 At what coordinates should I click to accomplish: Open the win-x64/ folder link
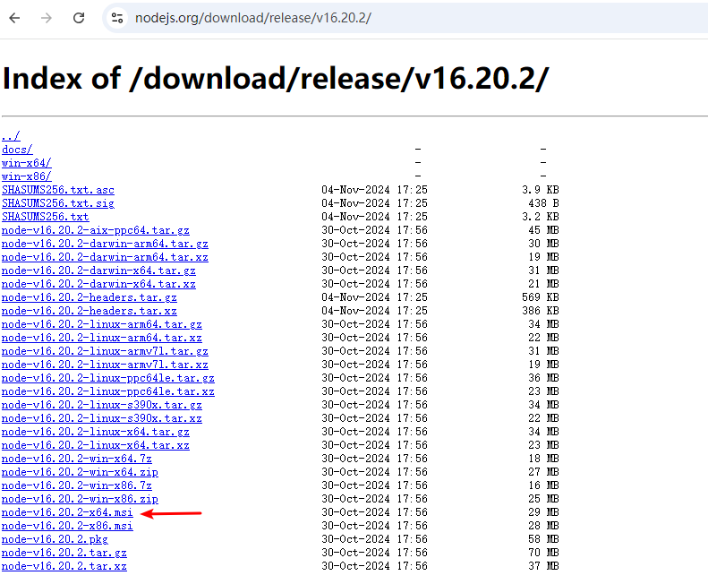pos(27,163)
